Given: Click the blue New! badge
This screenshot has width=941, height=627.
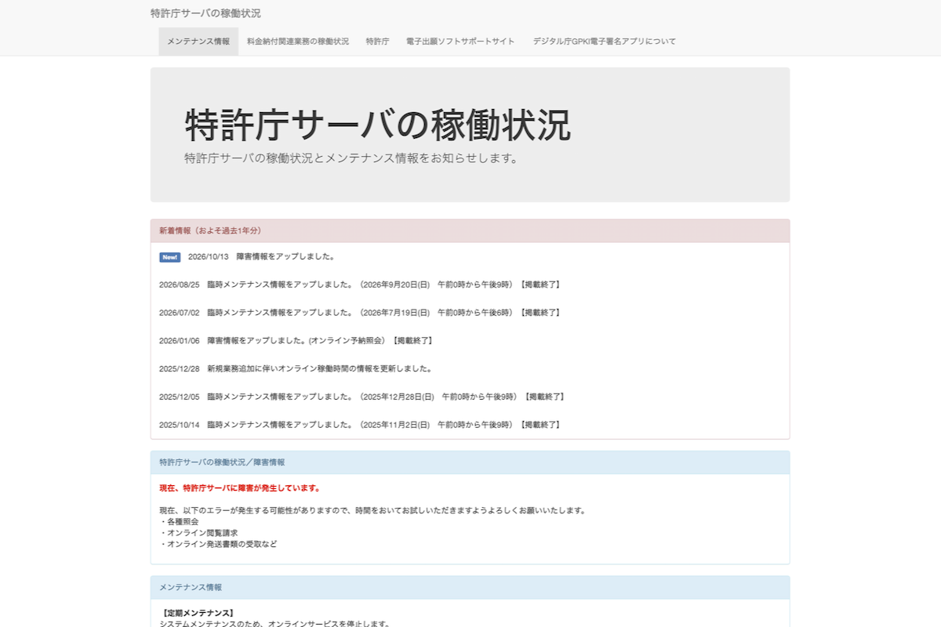Looking at the screenshot, I should tap(170, 257).
